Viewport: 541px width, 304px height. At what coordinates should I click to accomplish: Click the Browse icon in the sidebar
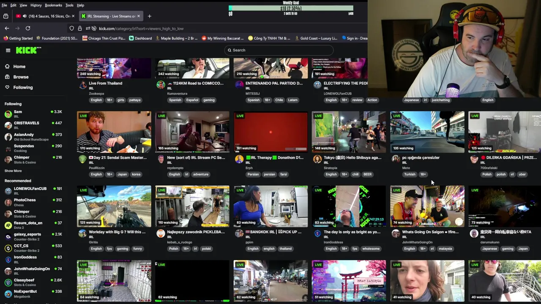coord(7,77)
